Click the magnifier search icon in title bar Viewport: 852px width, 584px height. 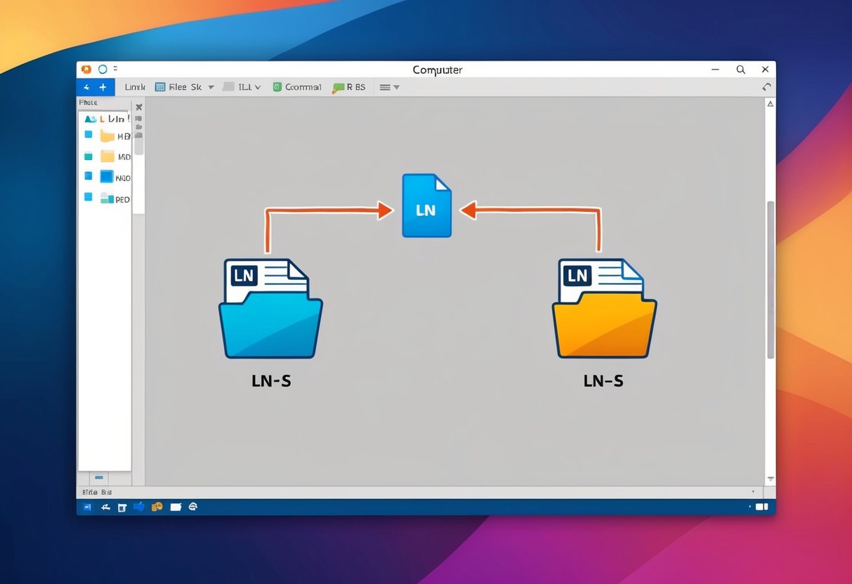pos(740,69)
